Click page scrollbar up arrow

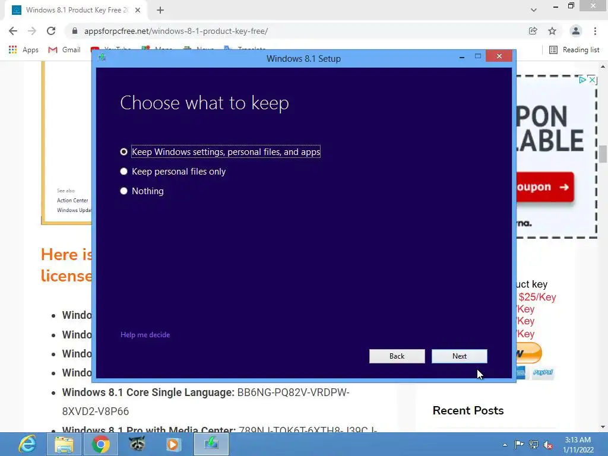click(x=603, y=66)
